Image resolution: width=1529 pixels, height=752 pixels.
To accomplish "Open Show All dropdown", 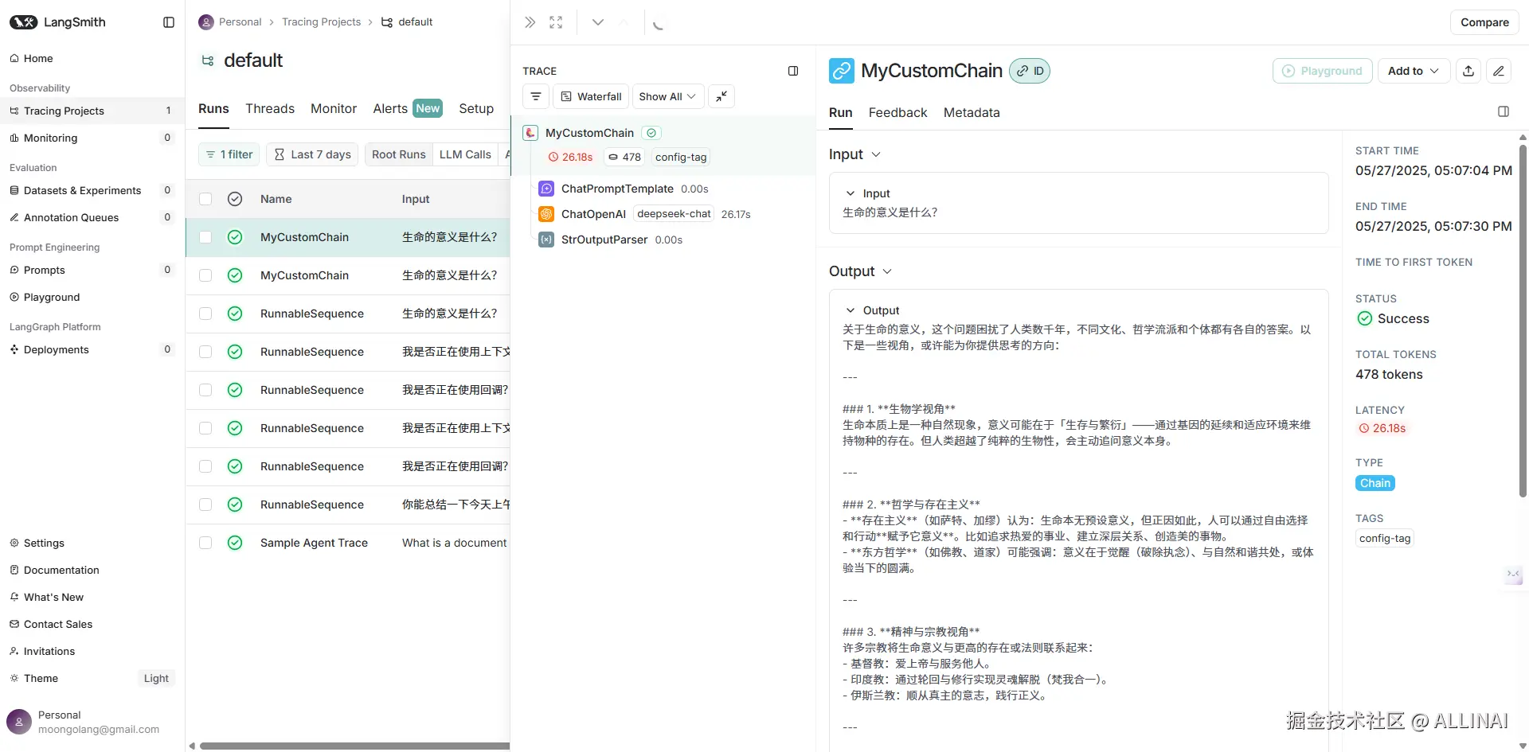I will (667, 96).
